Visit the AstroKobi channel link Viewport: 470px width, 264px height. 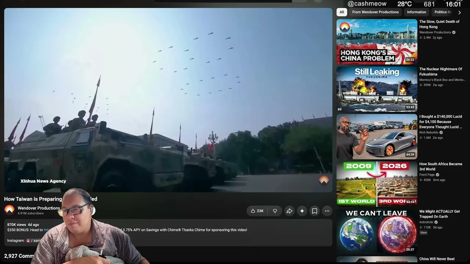pos(426,222)
